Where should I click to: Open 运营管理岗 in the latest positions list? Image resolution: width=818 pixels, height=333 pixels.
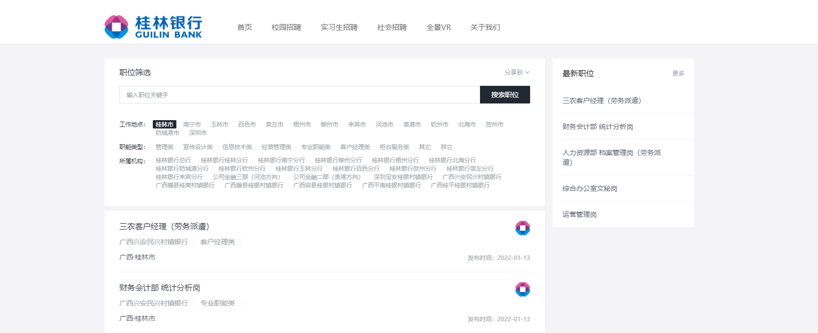579,214
